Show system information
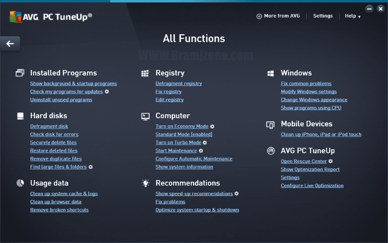Image resolution: width=388 pixels, height=243 pixels. tap(184, 167)
